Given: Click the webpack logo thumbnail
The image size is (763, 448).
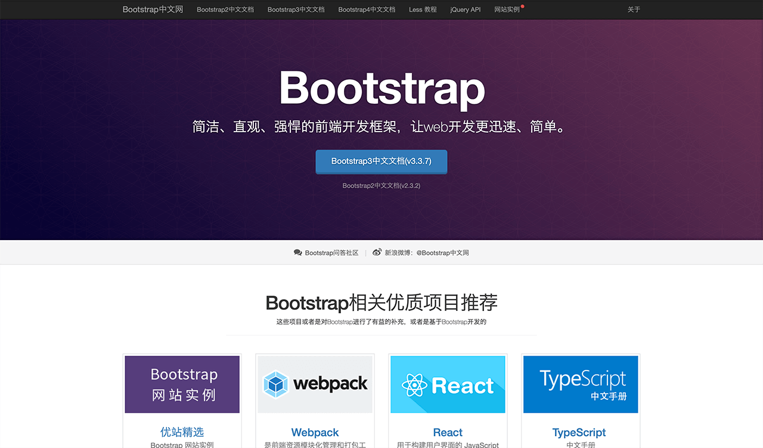Looking at the screenshot, I should tap(315, 384).
